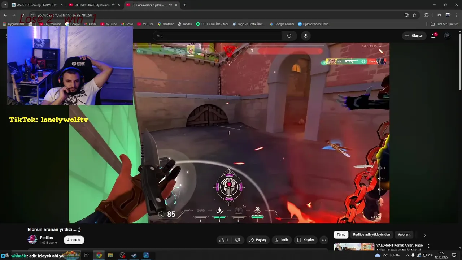The image size is (462, 260).
Task: Click the İndir download button
Action: pos(282,240)
